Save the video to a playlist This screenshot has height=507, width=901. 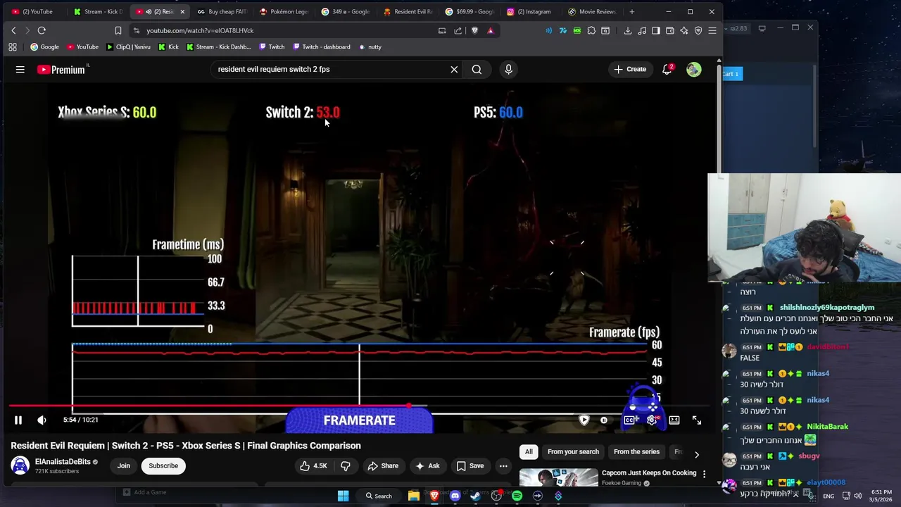tap(470, 465)
